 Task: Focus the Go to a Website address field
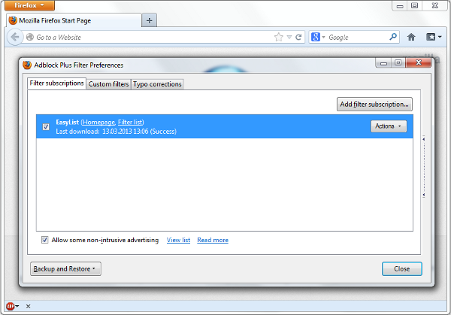tap(150, 37)
